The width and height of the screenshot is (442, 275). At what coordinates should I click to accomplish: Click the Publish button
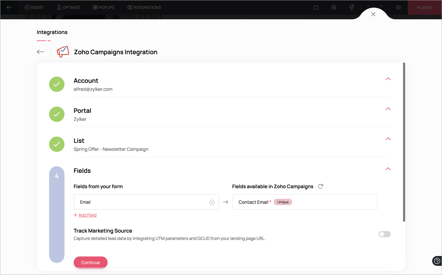pyautogui.click(x=425, y=7)
